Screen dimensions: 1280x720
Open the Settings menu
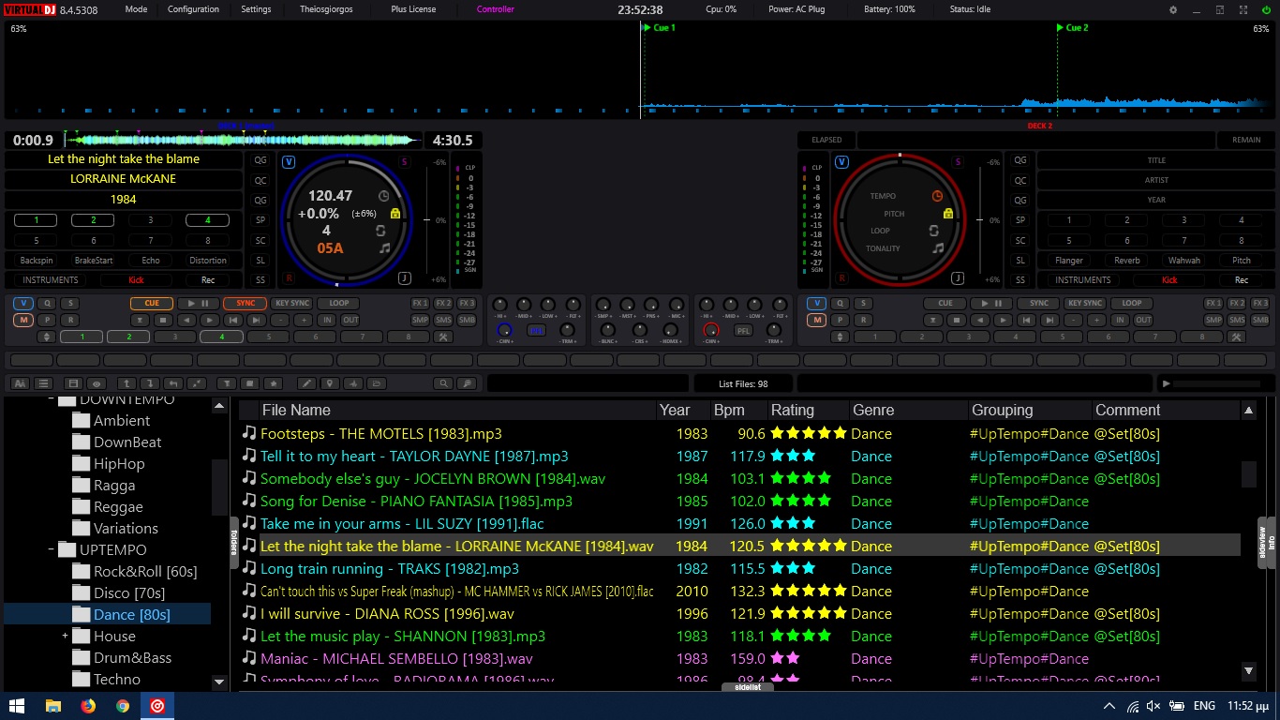(256, 9)
